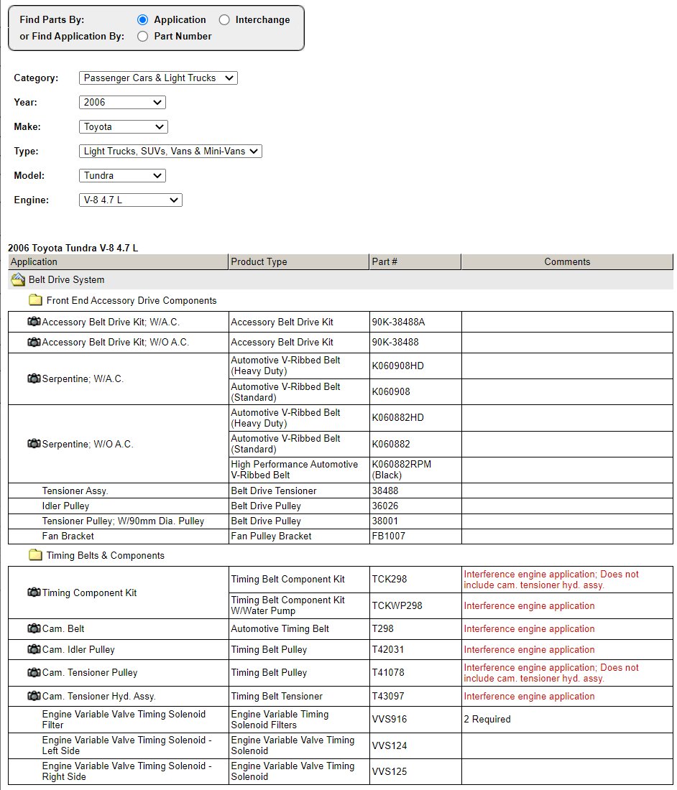
Task: Click camera icon for Cam. Idler Pulley
Action: (34, 649)
